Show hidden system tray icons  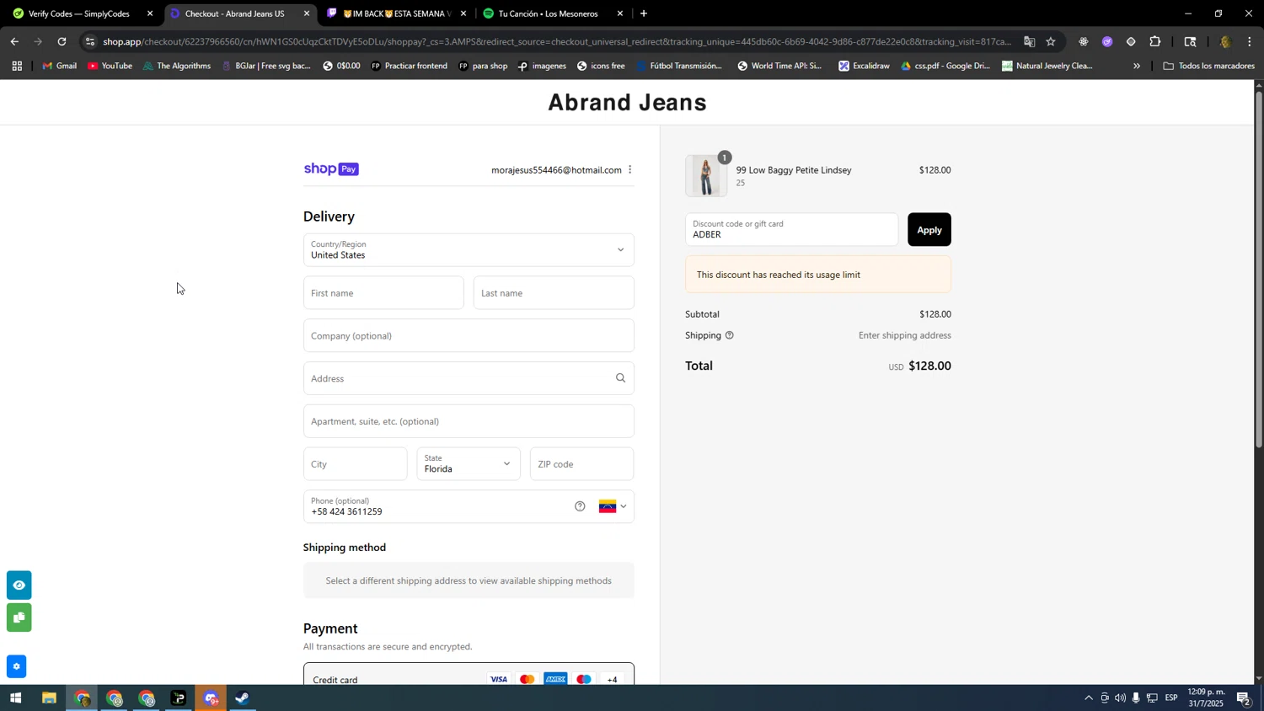[x=1089, y=698]
